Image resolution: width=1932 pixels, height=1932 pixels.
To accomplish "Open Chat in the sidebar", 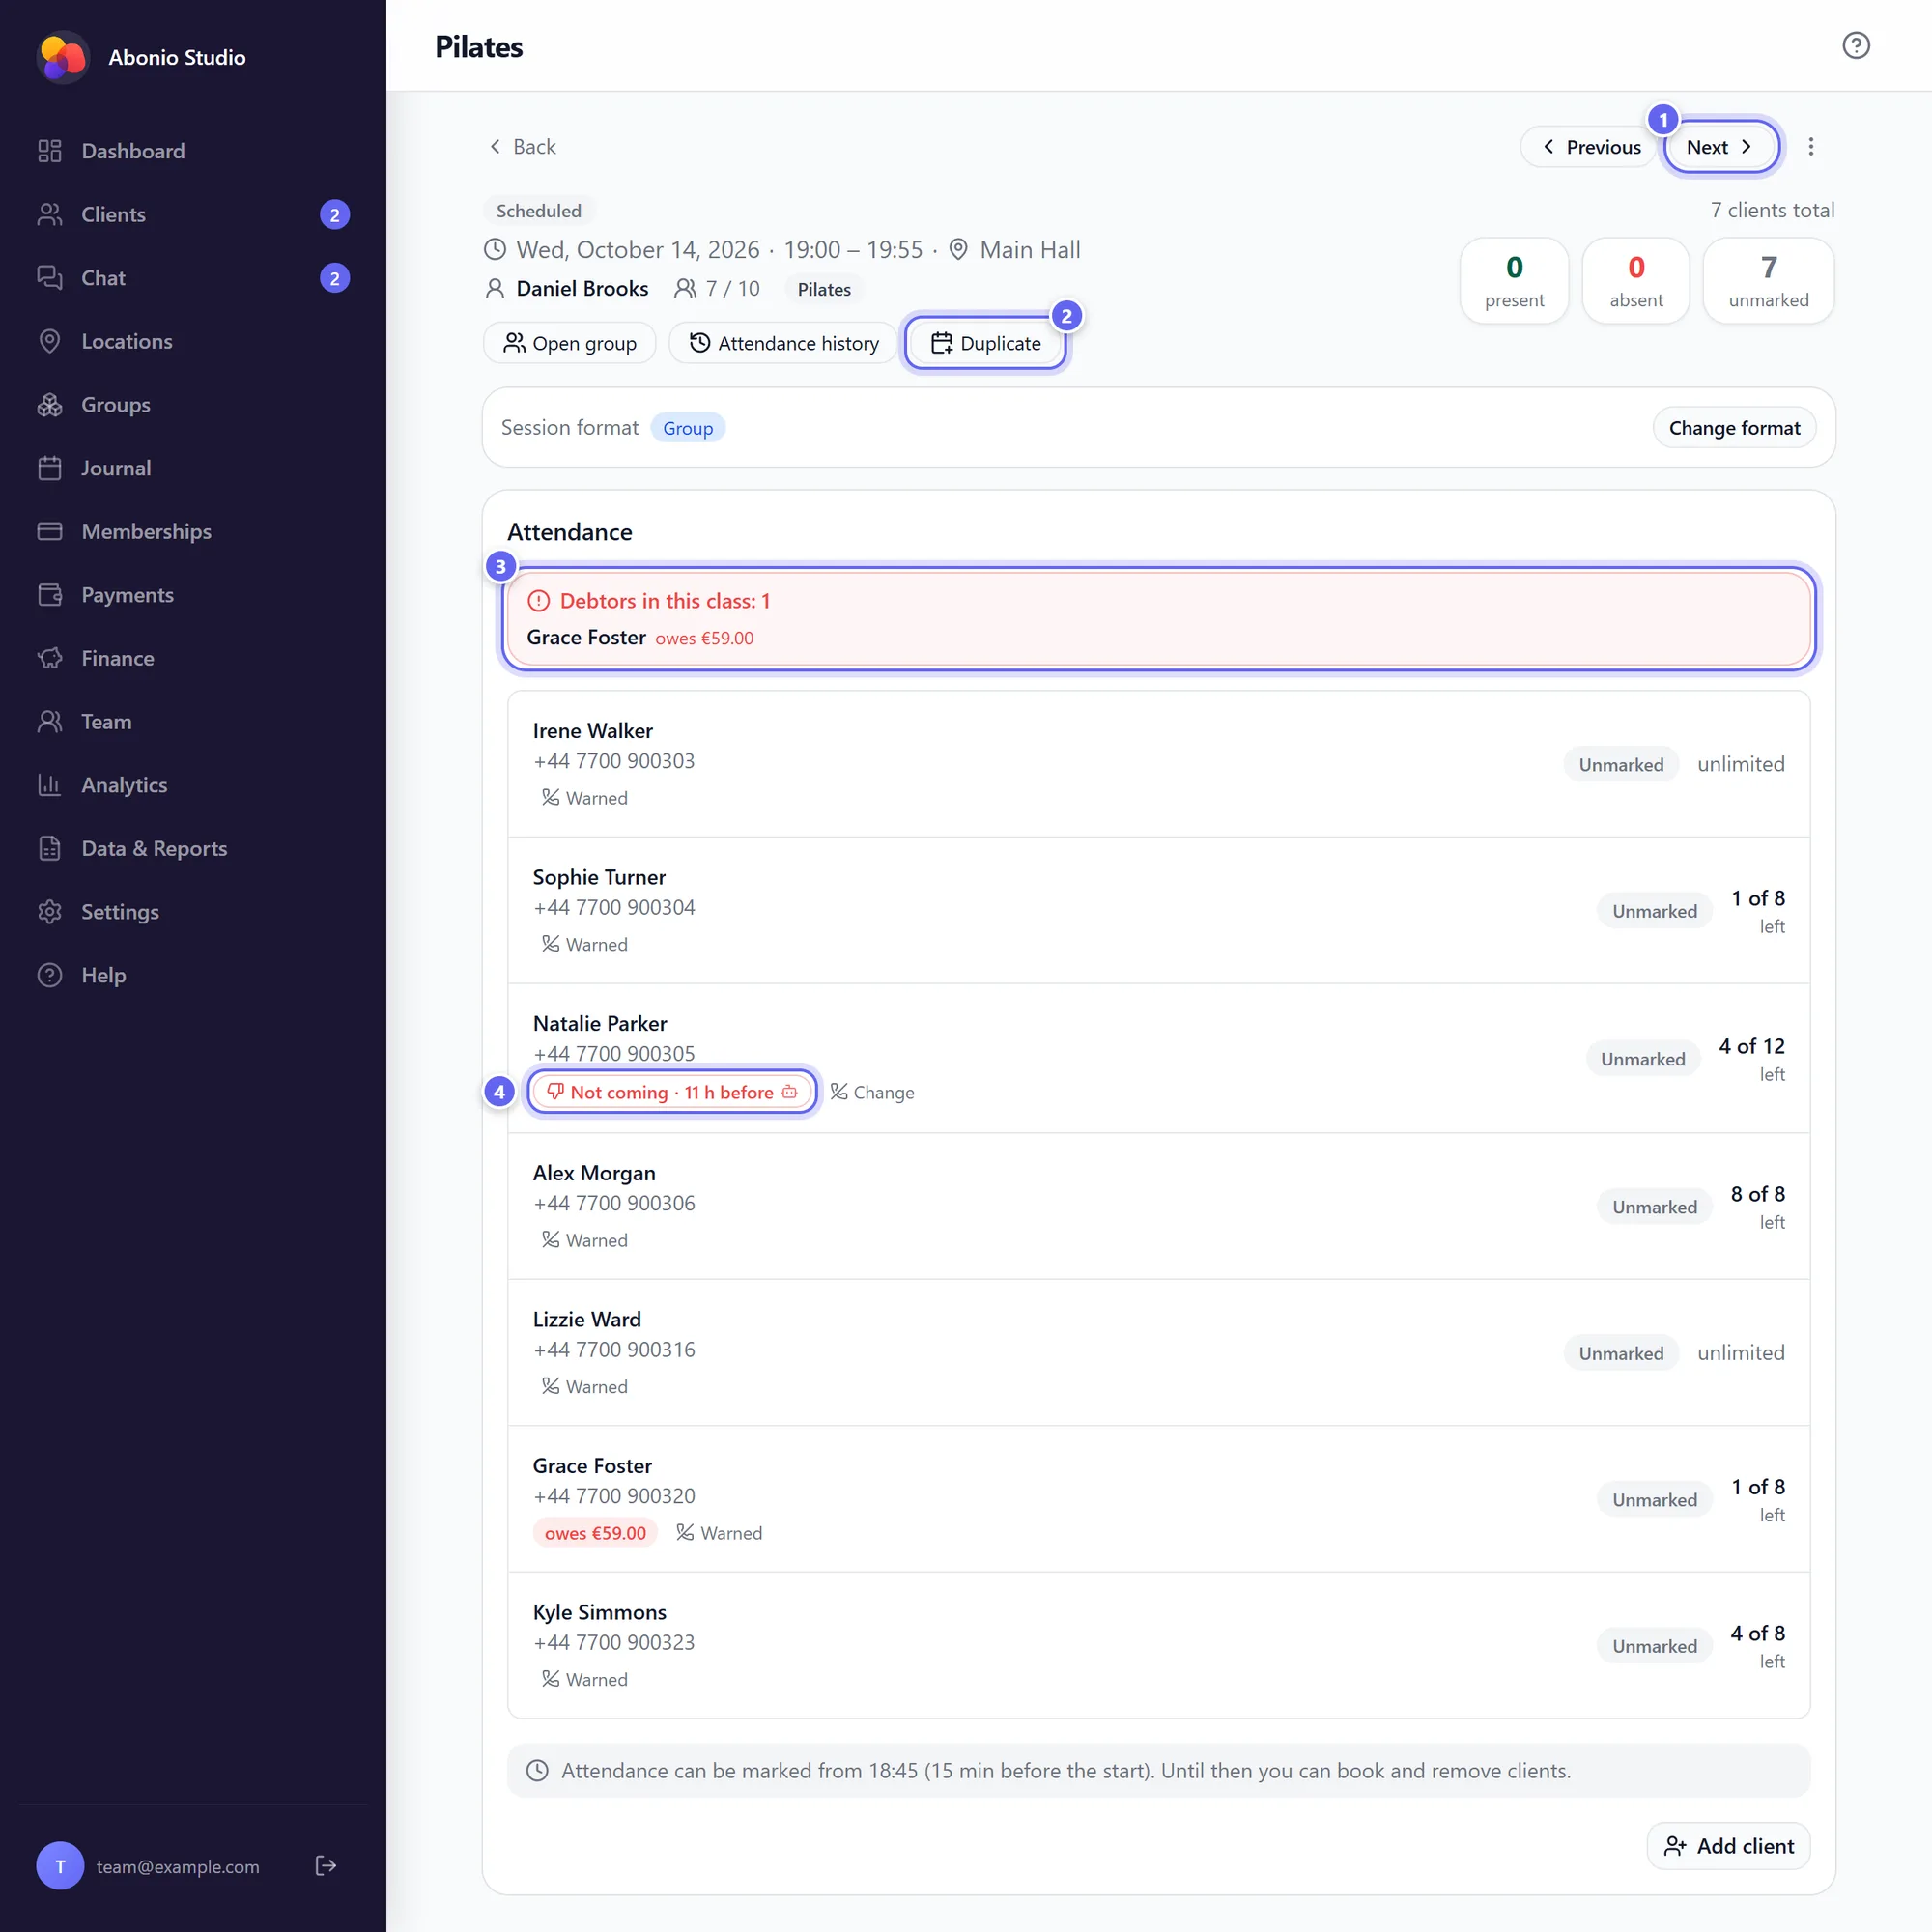I will point(193,278).
